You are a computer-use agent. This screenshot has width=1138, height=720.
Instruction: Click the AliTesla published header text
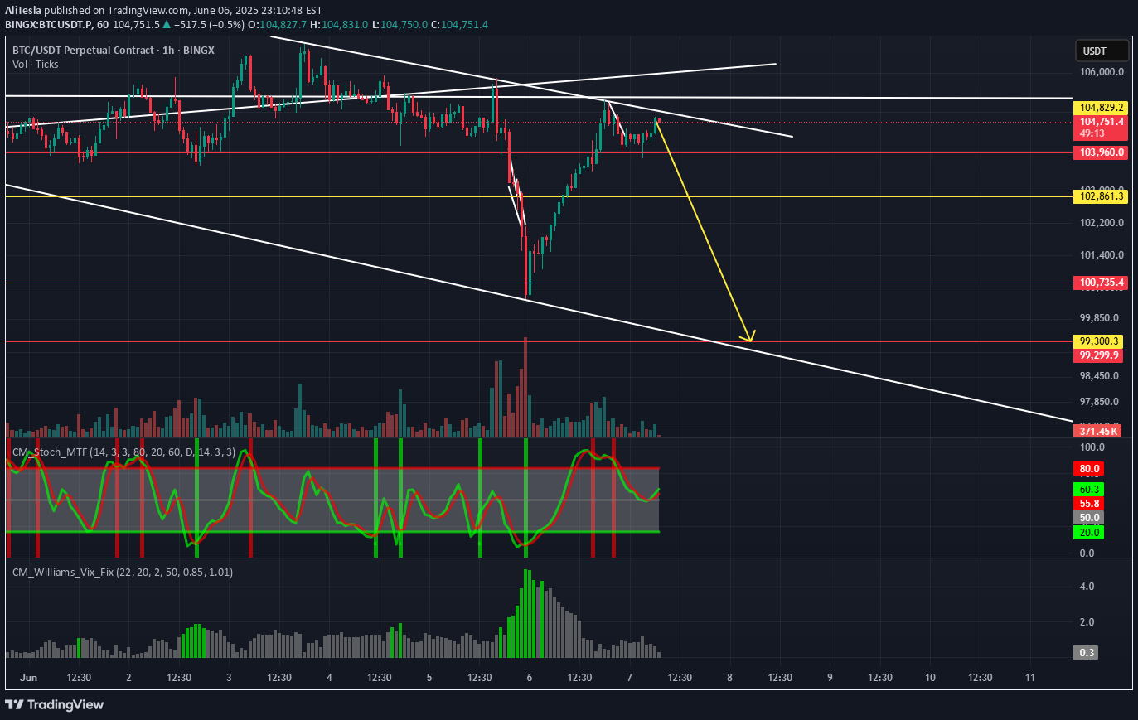(x=164, y=11)
